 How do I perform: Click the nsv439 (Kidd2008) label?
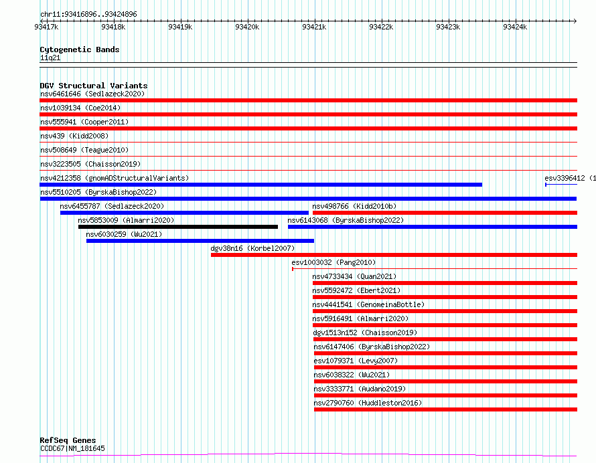click(x=74, y=136)
